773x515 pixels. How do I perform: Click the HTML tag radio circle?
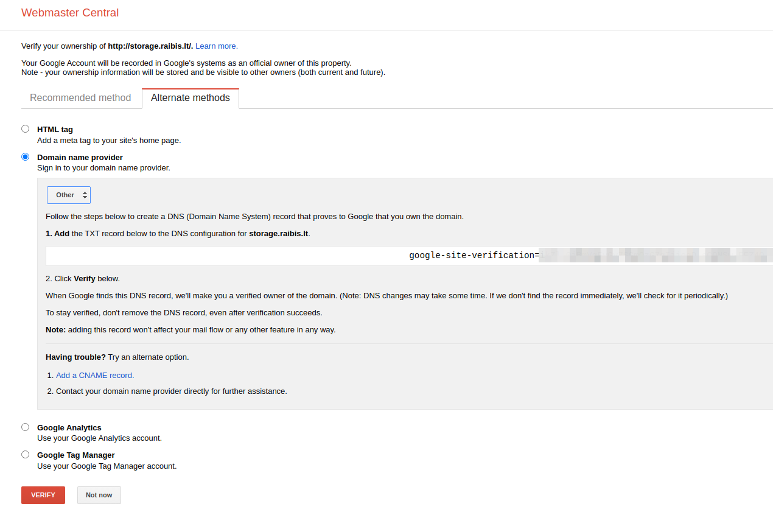click(25, 128)
